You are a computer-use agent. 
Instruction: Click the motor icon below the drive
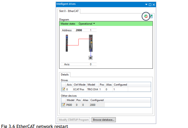(90, 58)
